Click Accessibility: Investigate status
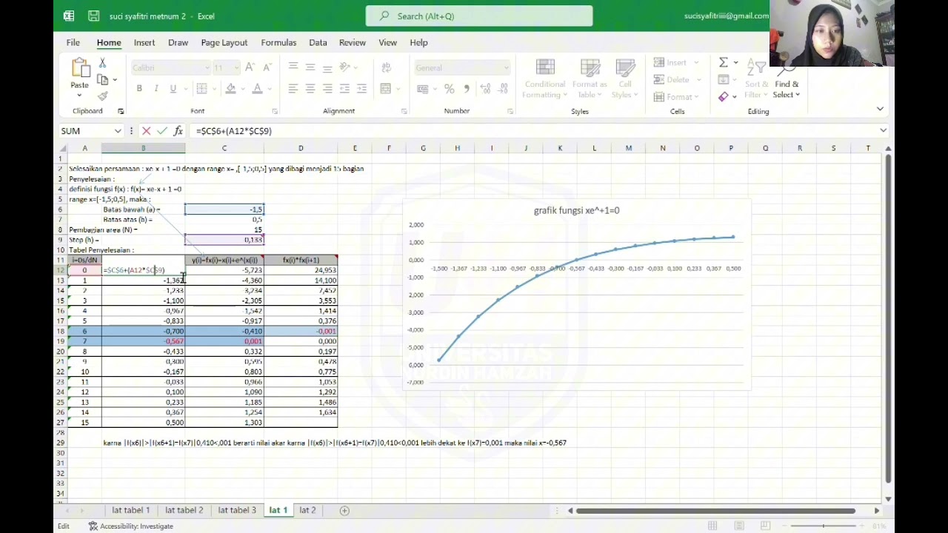Image resolution: width=948 pixels, height=533 pixels. point(131,526)
